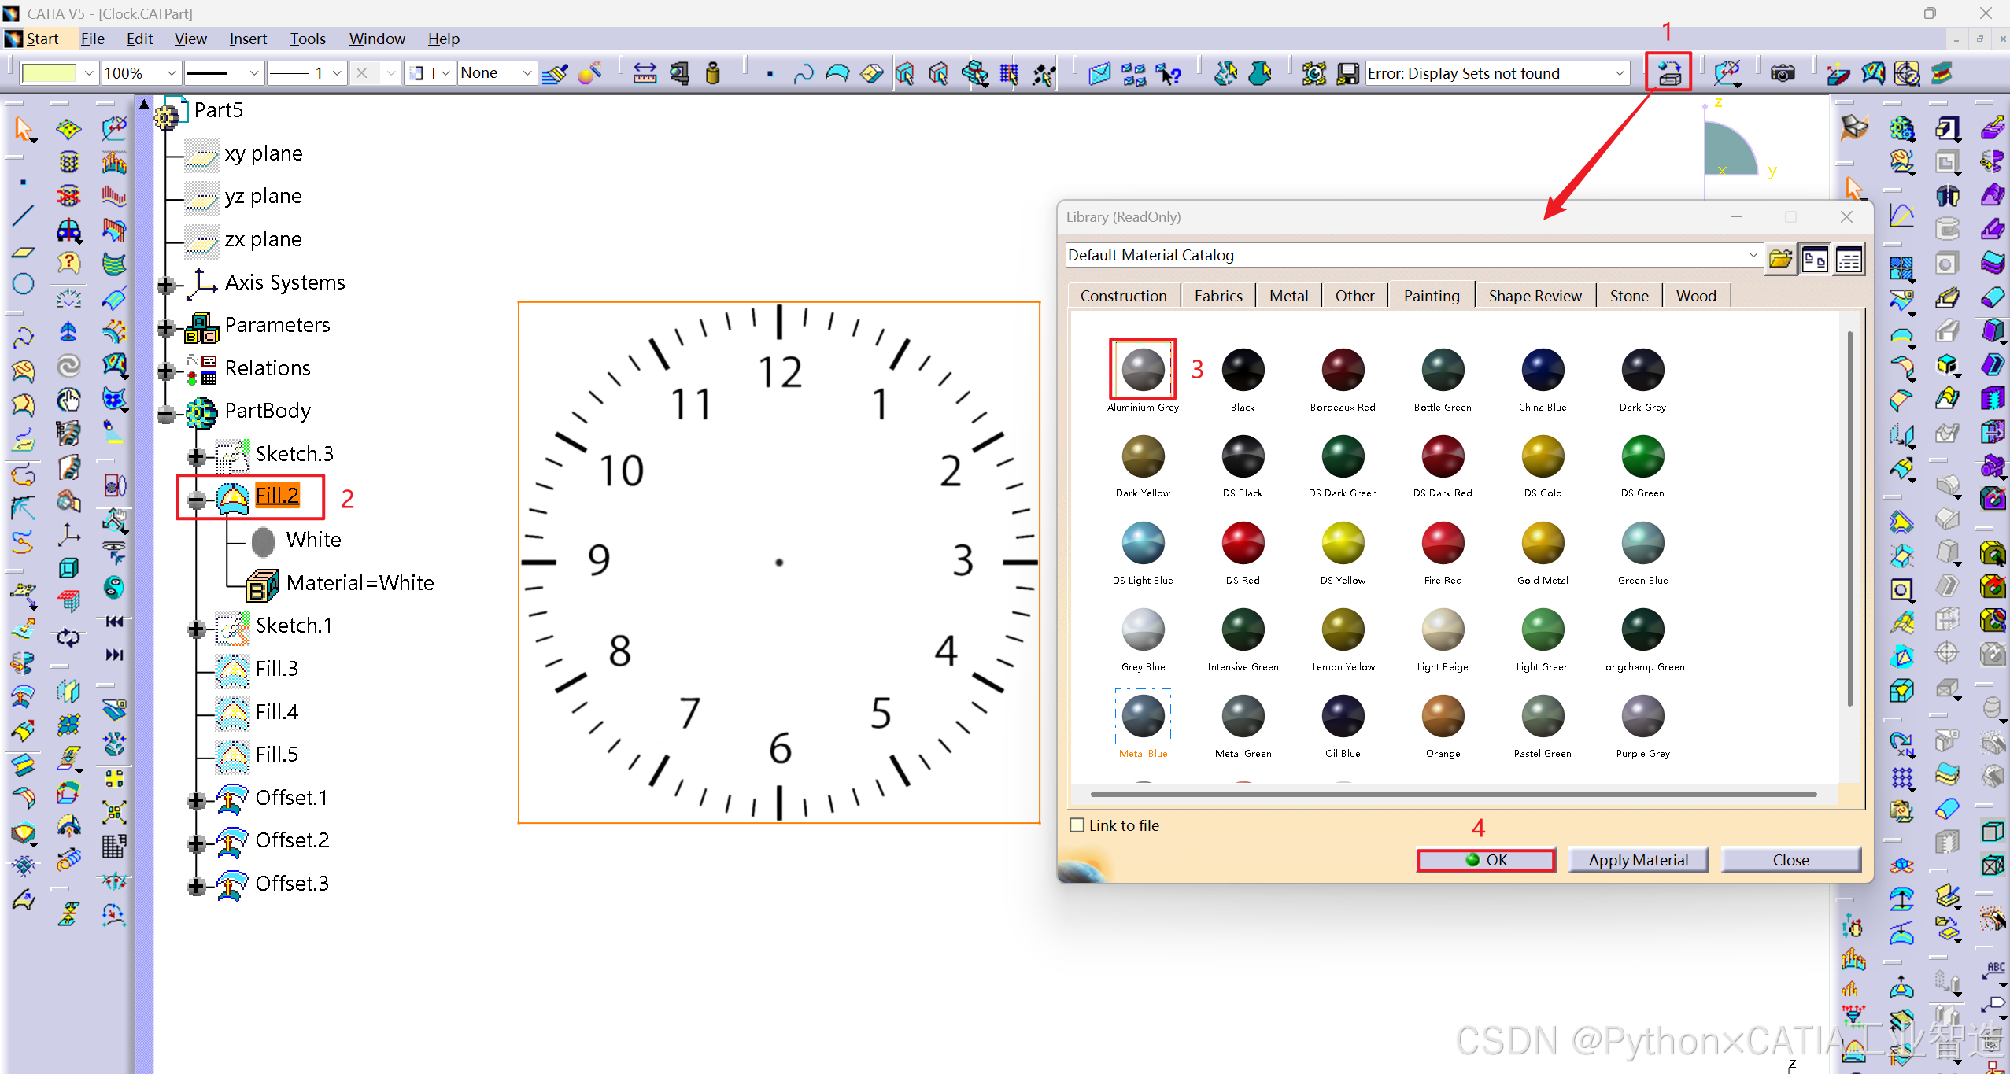
Task: Switch to the Metal tab
Action: click(x=1288, y=296)
